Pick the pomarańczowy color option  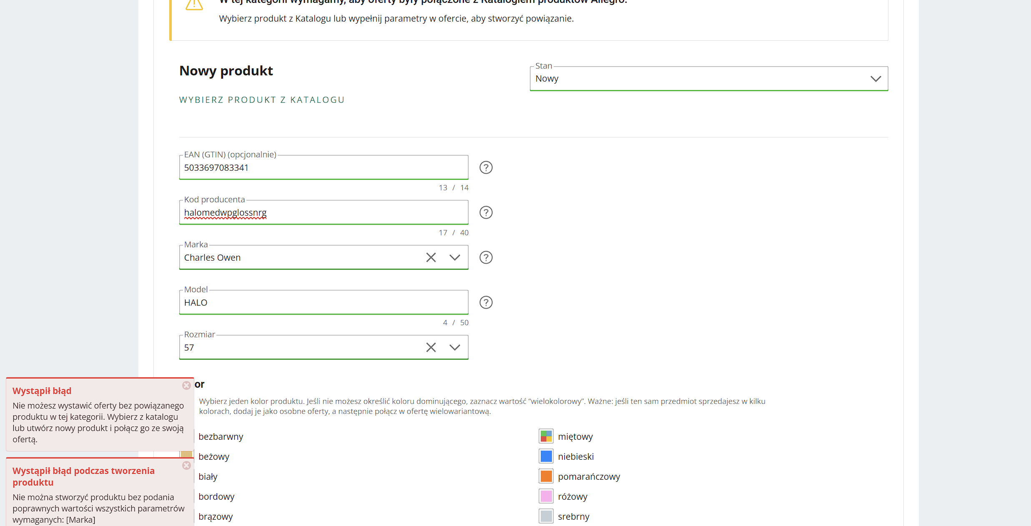pyautogui.click(x=546, y=476)
